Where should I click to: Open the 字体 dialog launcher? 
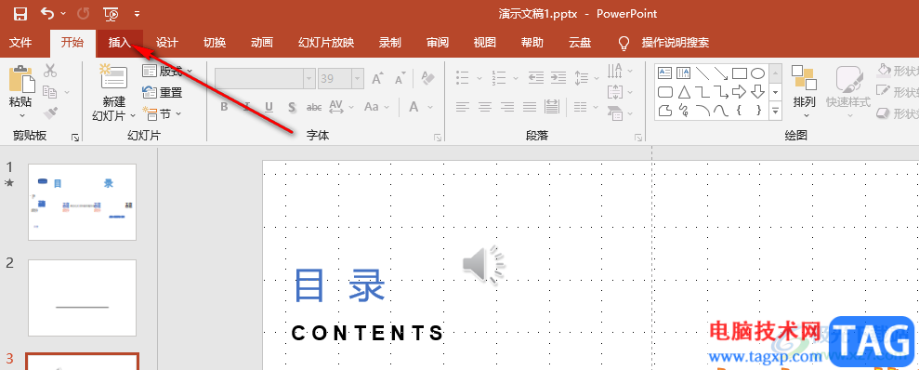tap(438, 138)
